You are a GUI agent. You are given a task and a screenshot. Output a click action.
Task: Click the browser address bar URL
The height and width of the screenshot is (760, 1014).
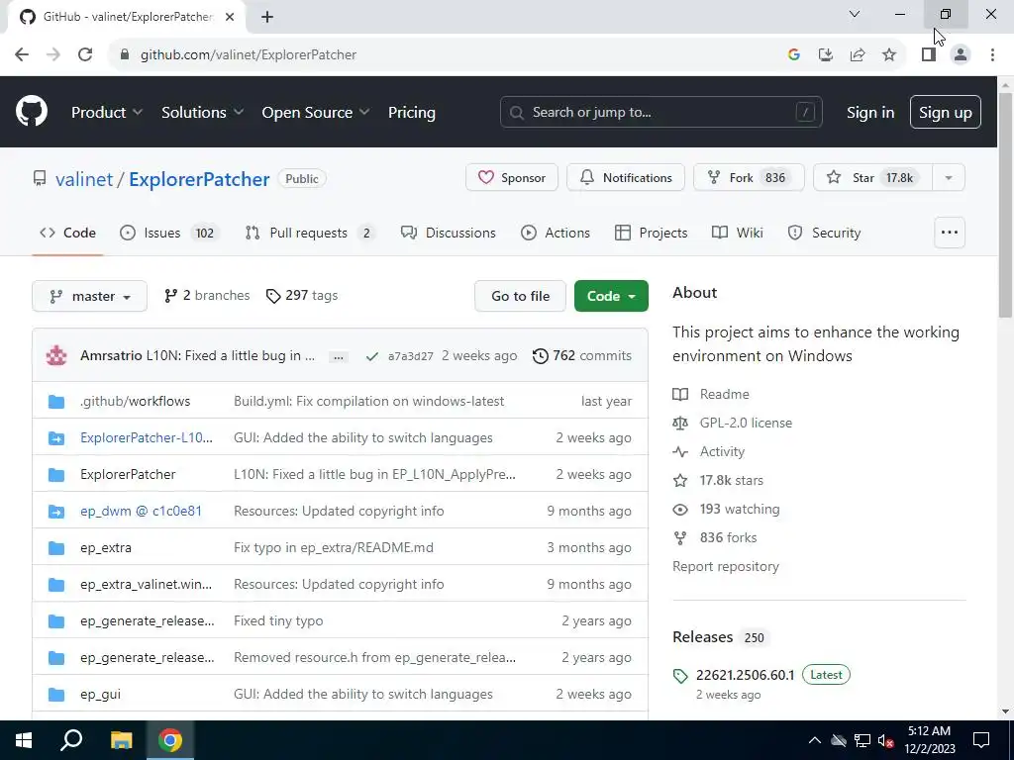coord(249,55)
